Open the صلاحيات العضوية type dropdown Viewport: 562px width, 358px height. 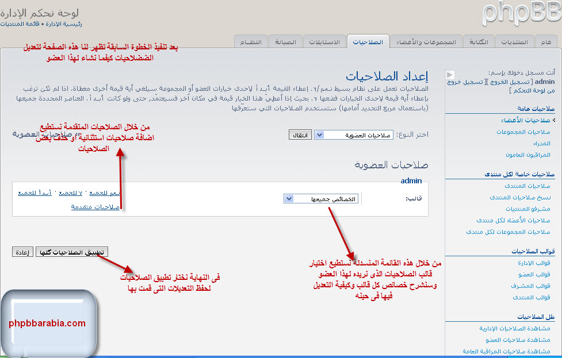click(353, 135)
